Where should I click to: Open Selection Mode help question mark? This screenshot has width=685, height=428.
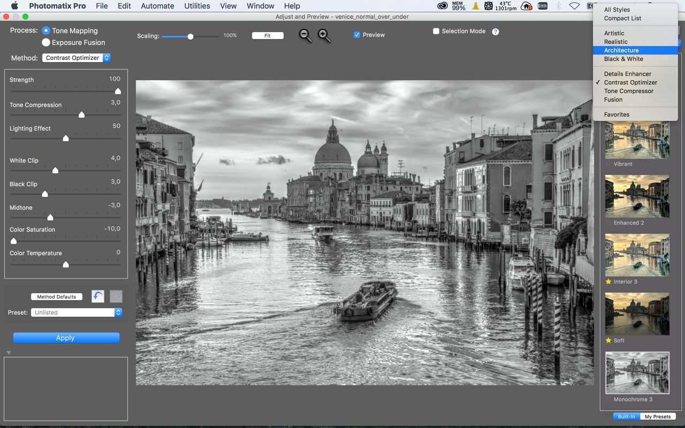coord(496,32)
